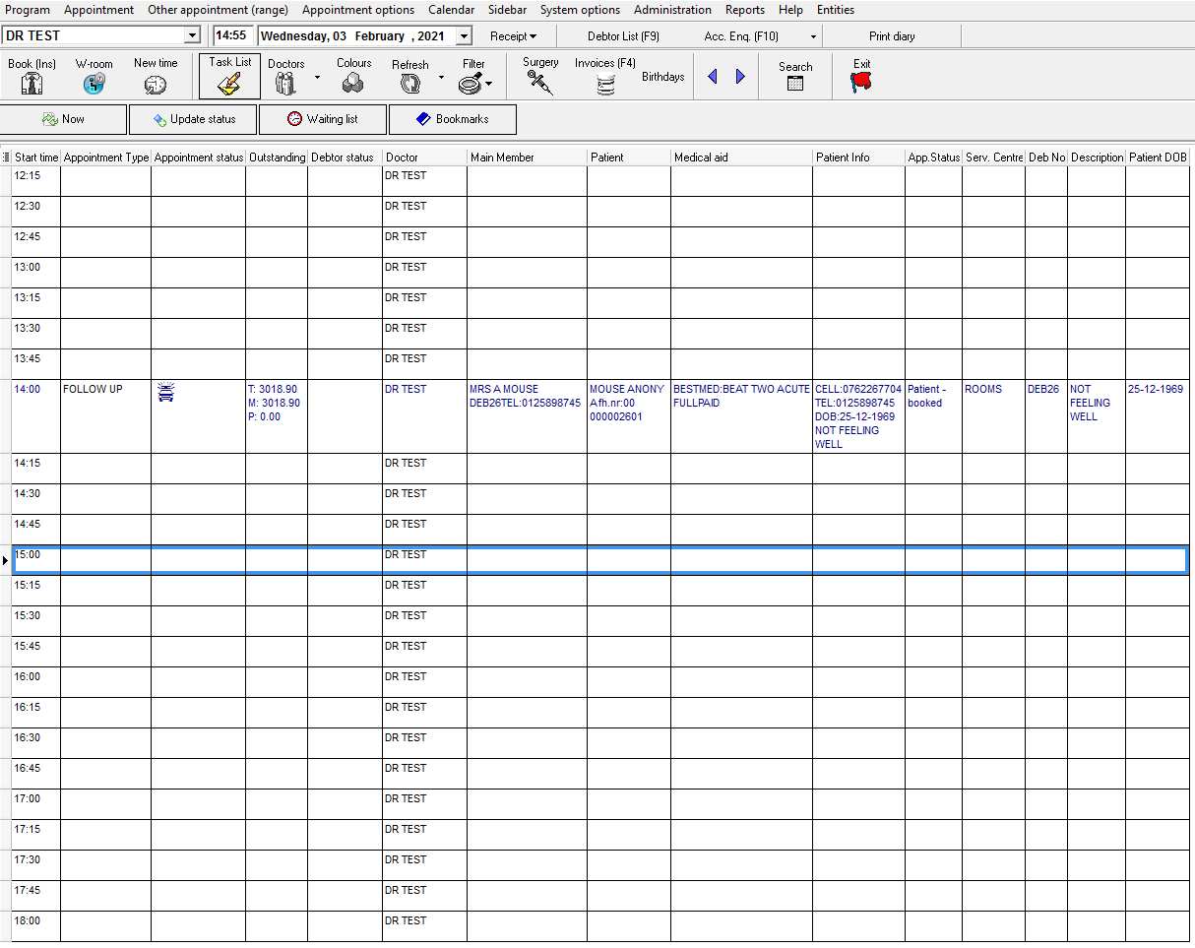This screenshot has width=1195, height=948.
Task: Go to previous day with left arrow
Action: coord(713,77)
